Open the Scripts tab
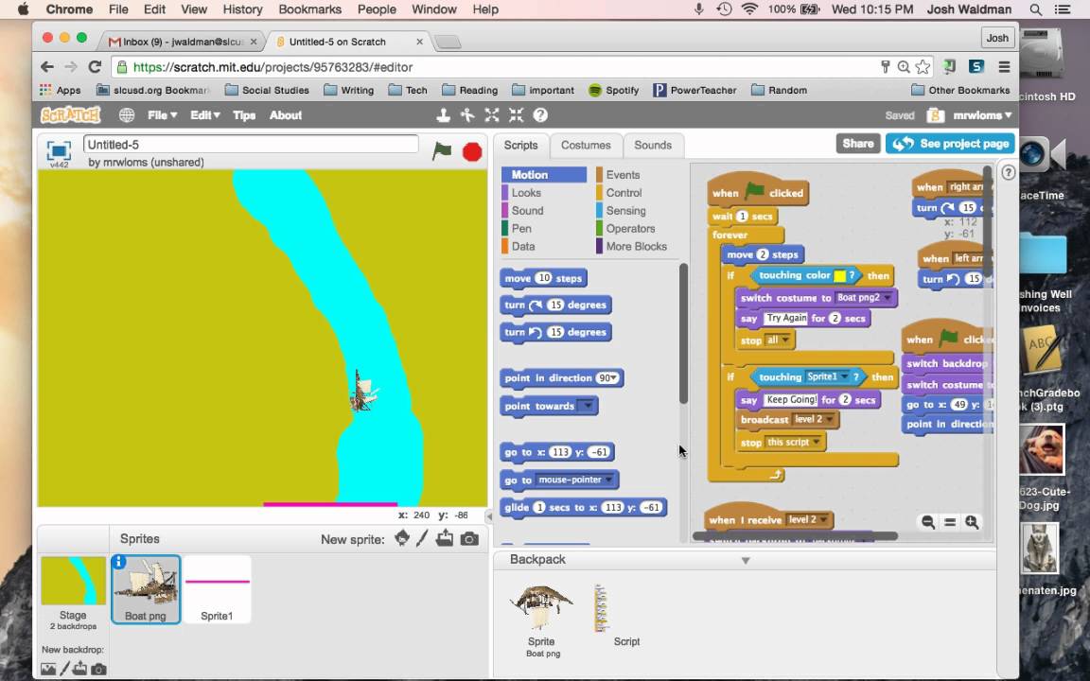The image size is (1090, 681). click(520, 146)
